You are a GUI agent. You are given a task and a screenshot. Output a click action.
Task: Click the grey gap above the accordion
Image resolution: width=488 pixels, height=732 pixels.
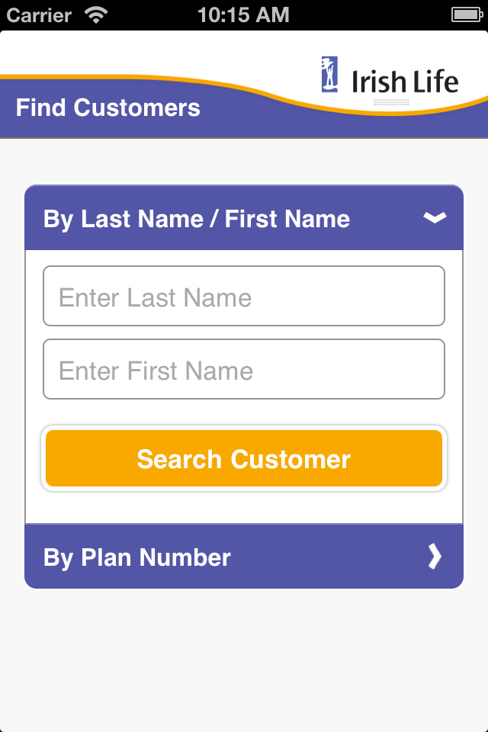tap(244, 162)
